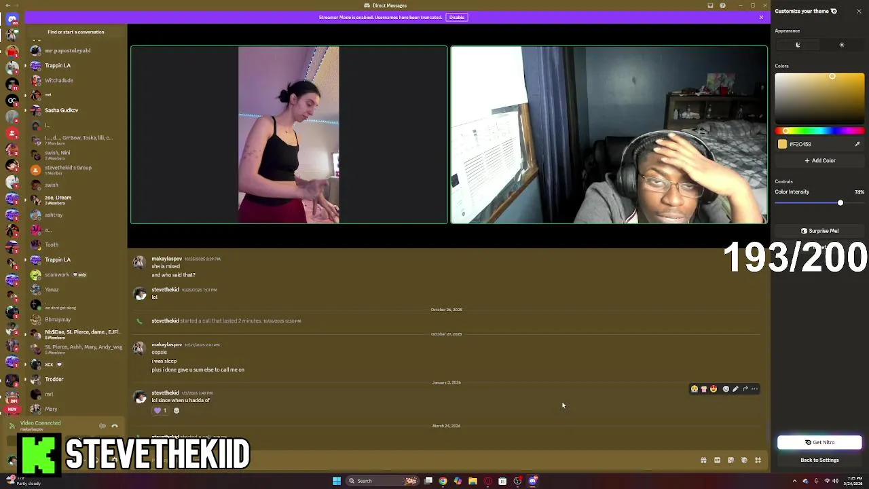Viewport: 869px width, 489px height.
Task: Click stevethekid username on 'lol' message
Action: tap(165, 289)
